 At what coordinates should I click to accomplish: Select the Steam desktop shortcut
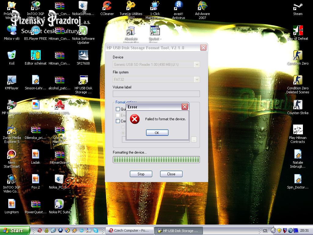[298, 8]
